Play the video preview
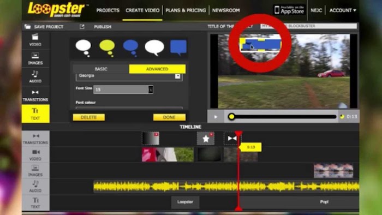Screen dimensions: 382x215 click(216, 117)
